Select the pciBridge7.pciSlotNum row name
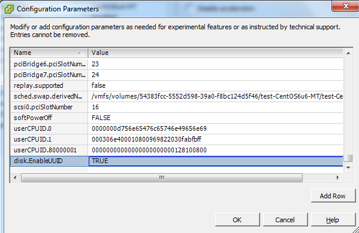359x233 pixels. (x=49, y=75)
